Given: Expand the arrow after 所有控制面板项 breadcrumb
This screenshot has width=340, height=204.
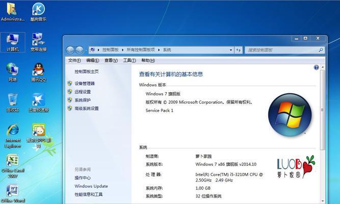Looking at the screenshot, I should click(x=159, y=50).
